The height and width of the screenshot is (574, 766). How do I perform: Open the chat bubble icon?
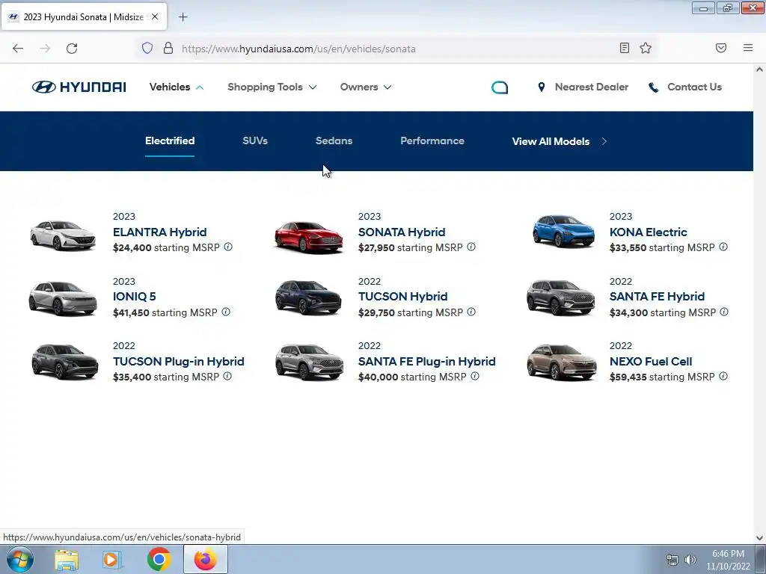[499, 87]
